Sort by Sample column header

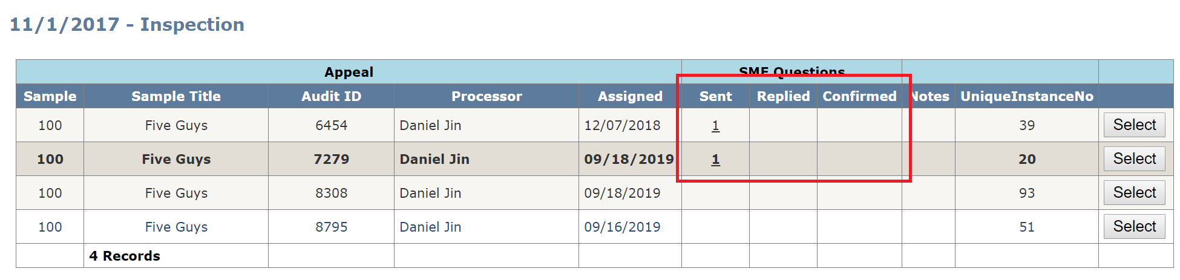pos(50,96)
